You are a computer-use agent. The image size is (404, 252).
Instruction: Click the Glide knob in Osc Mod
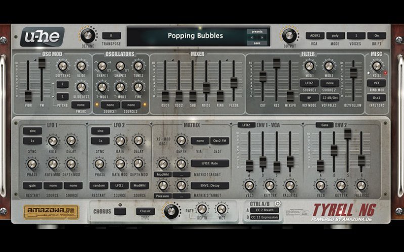[x=81, y=66]
